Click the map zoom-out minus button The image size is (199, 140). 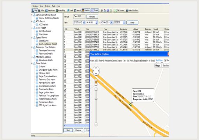[96, 124]
